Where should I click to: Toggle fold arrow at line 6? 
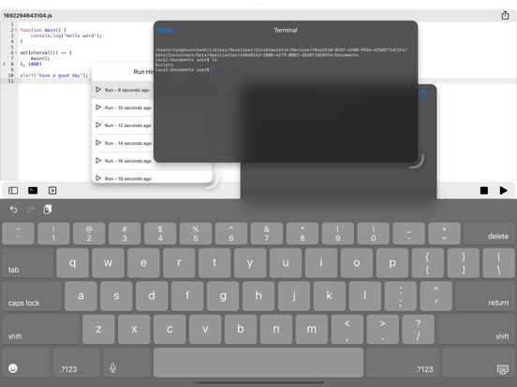pyautogui.click(x=16, y=52)
